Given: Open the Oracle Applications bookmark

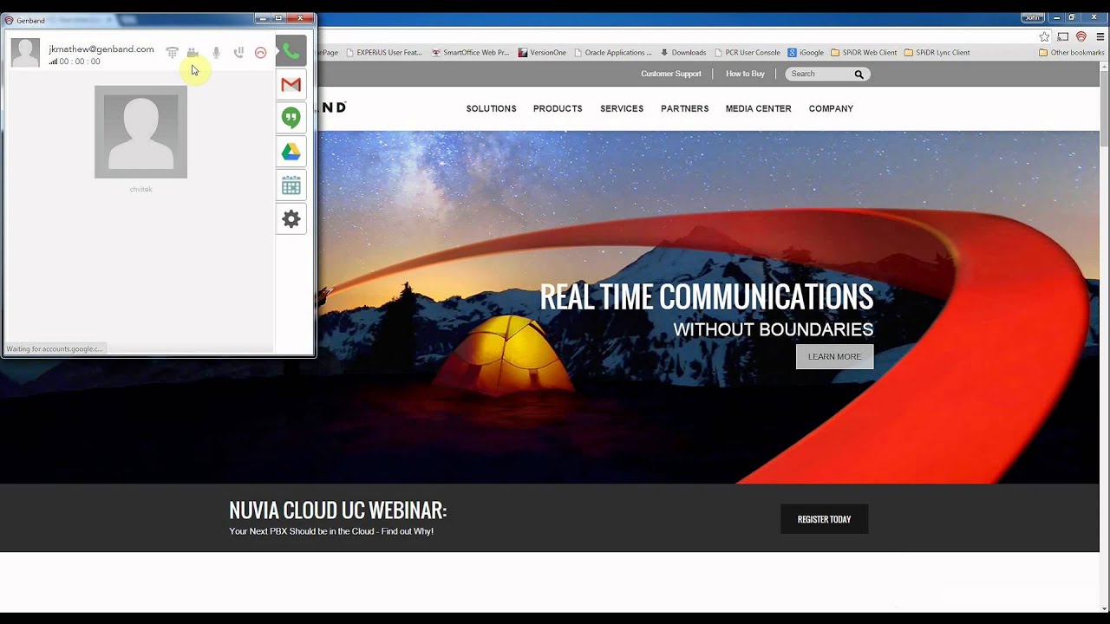Looking at the screenshot, I should coord(612,52).
